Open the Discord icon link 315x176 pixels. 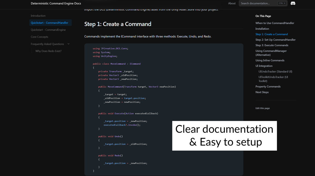pos(293,3)
